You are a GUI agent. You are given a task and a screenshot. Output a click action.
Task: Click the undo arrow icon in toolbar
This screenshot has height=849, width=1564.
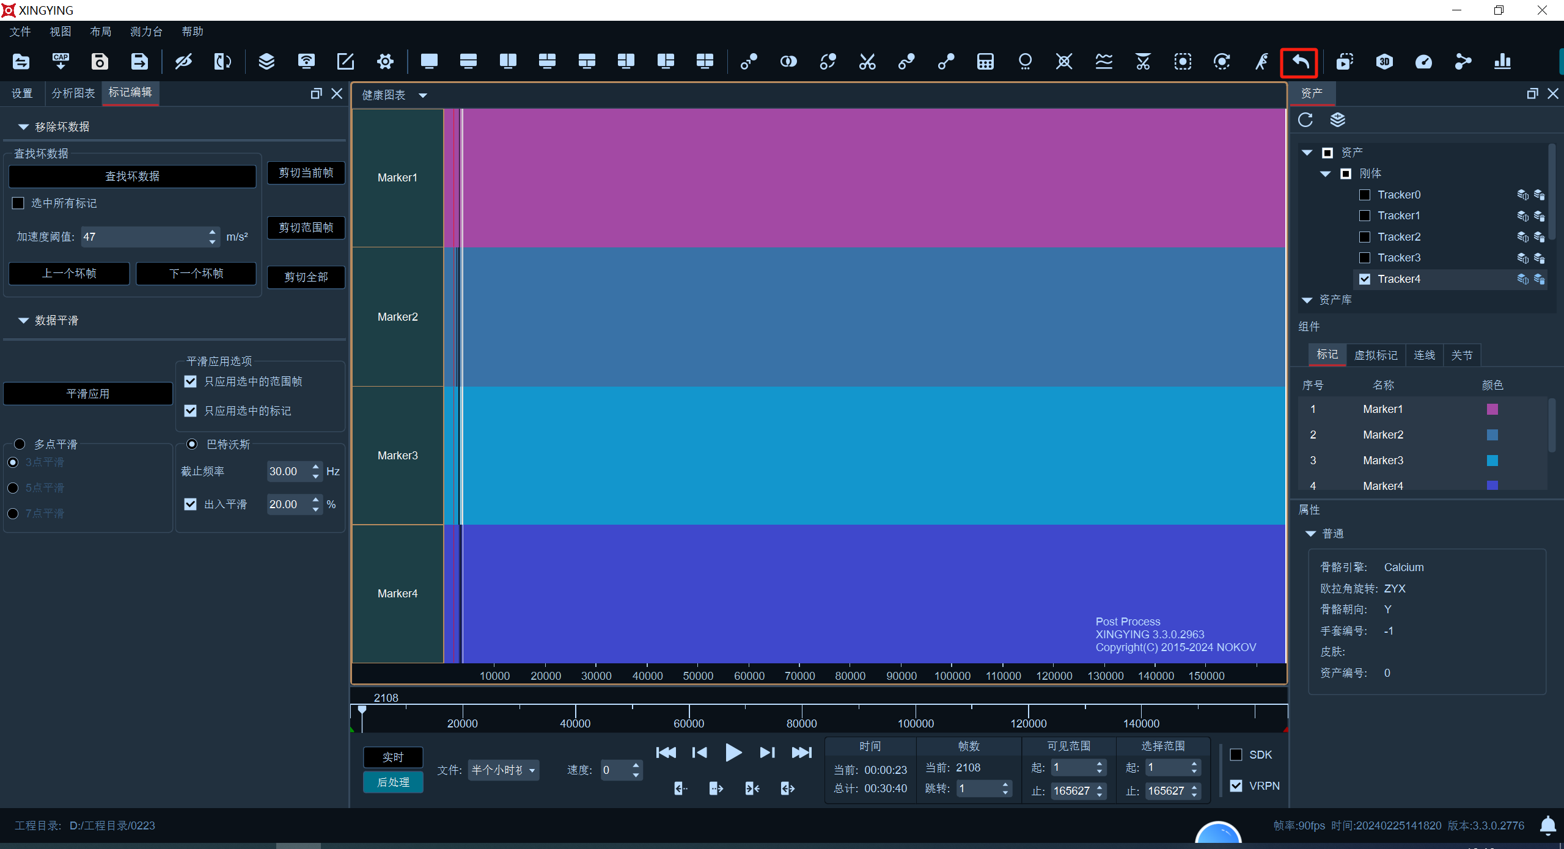click(x=1299, y=62)
